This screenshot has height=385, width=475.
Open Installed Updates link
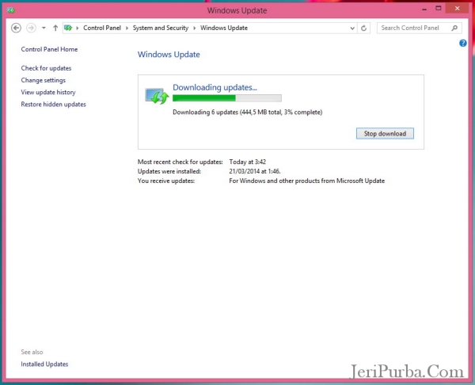[44, 364]
